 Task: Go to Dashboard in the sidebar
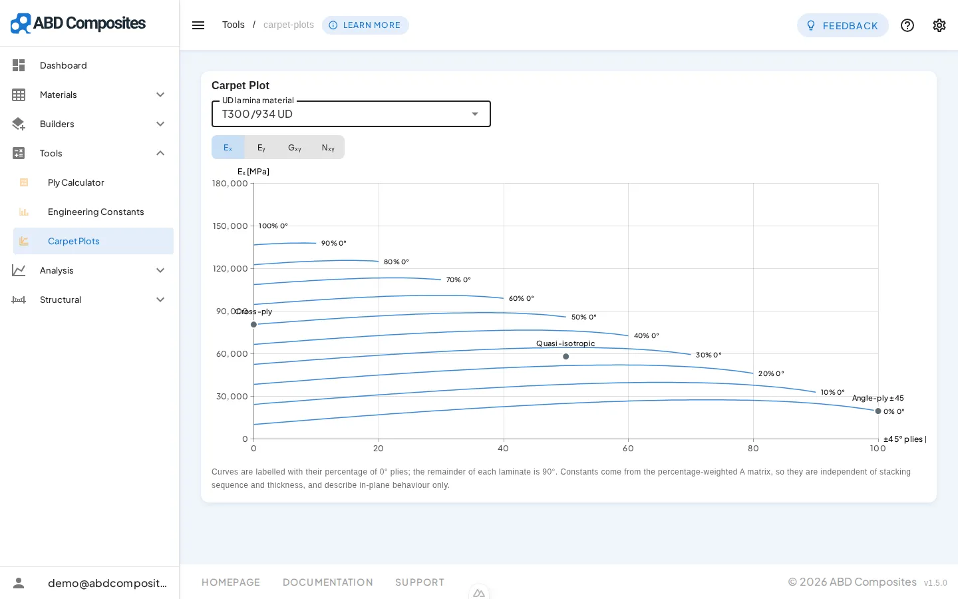(x=89, y=65)
